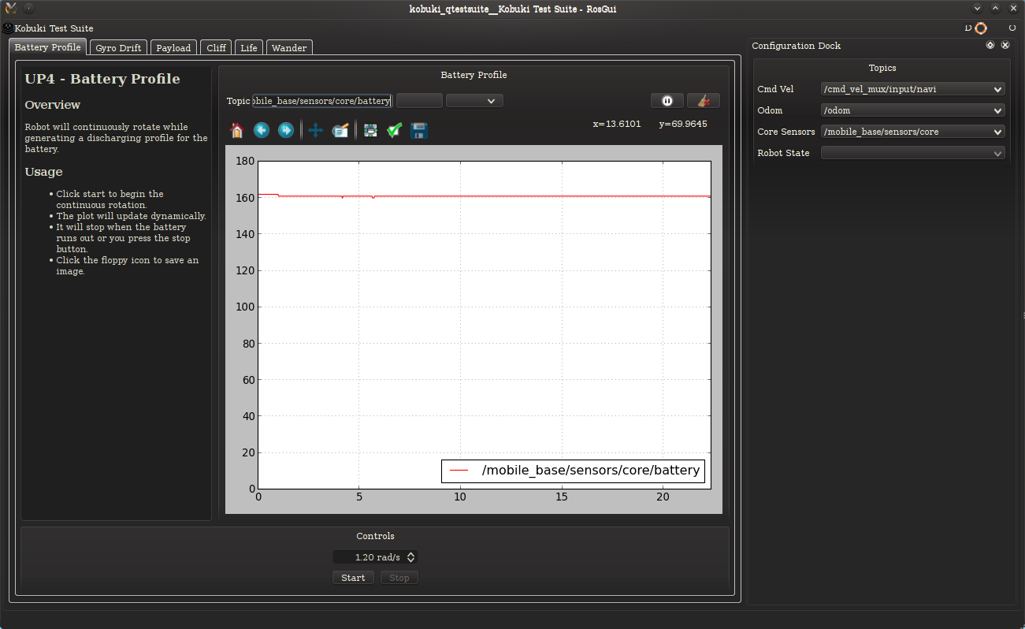Save plot image with floppy icon
The width and height of the screenshot is (1025, 629).
(x=419, y=130)
